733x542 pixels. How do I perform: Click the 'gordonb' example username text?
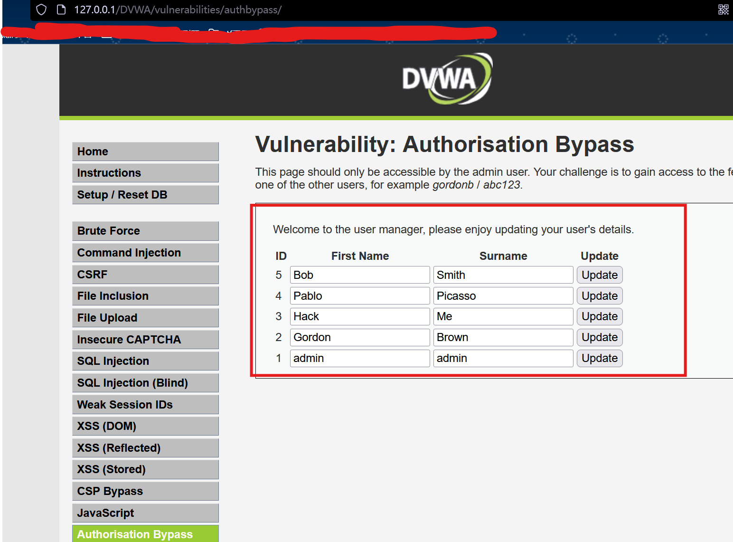[453, 185]
